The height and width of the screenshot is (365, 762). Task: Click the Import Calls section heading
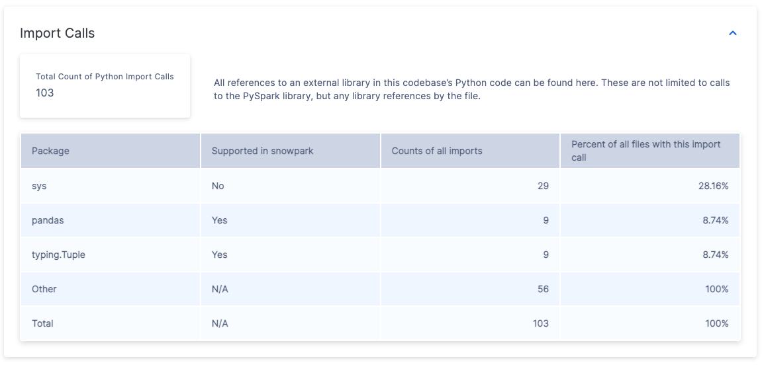[x=58, y=33]
